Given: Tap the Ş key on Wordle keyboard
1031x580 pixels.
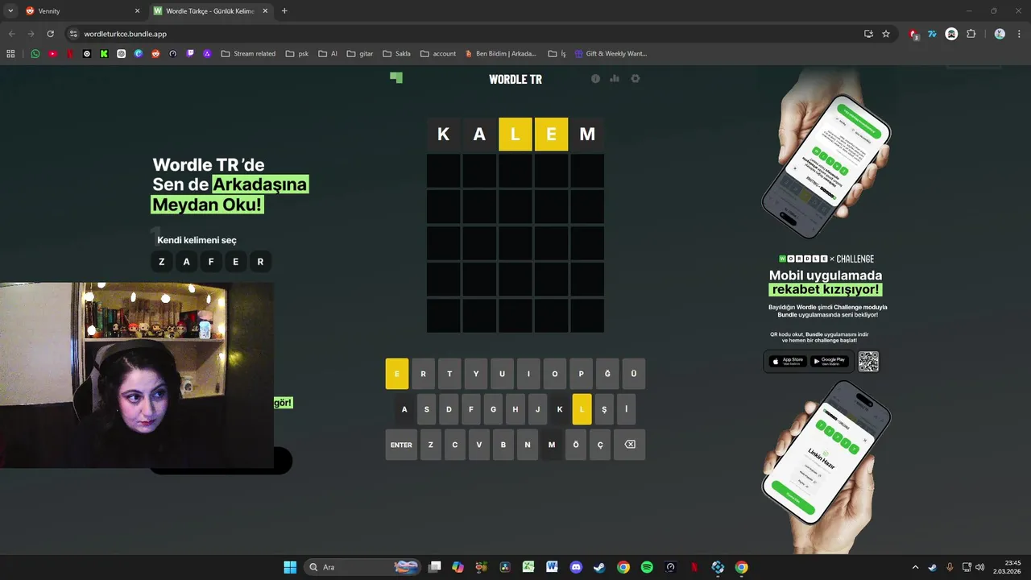Looking at the screenshot, I should 604,409.
